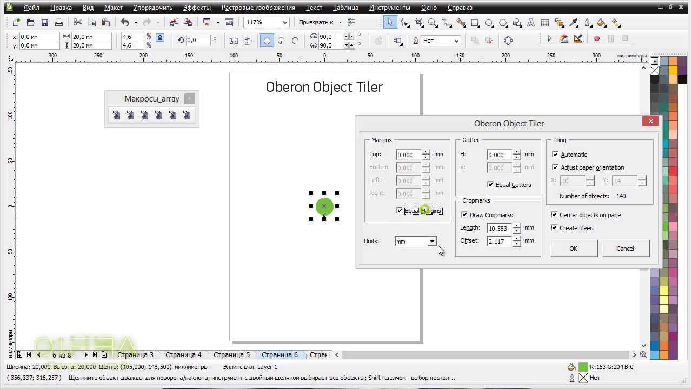Select the Rectangle tool
692x389 pixels.
(x=475, y=23)
